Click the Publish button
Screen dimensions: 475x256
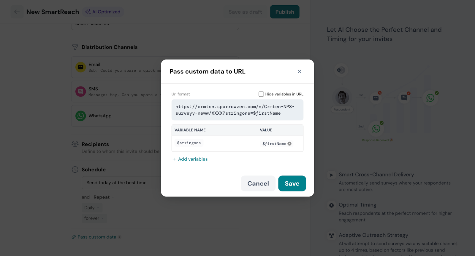[x=284, y=12]
